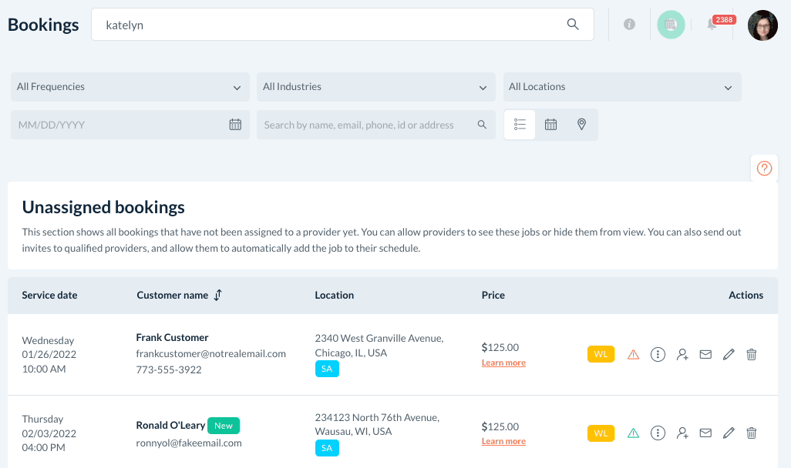Edit Ronald O'Leary's booking with pencil icon
The height and width of the screenshot is (468, 791).
[x=729, y=433]
